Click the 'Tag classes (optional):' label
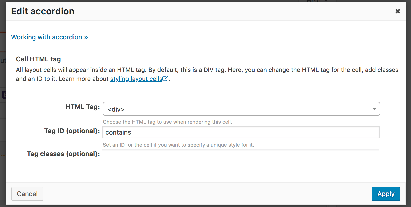The width and height of the screenshot is (411, 207). (x=63, y=154)
